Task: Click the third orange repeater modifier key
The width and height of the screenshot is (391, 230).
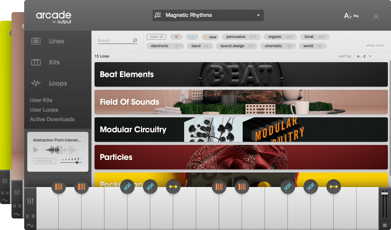Action: click(219, 187)
